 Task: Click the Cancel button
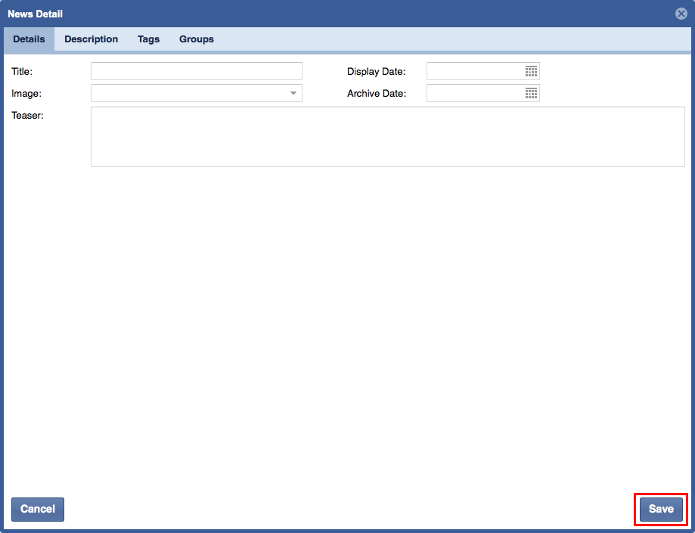[38, 510]
